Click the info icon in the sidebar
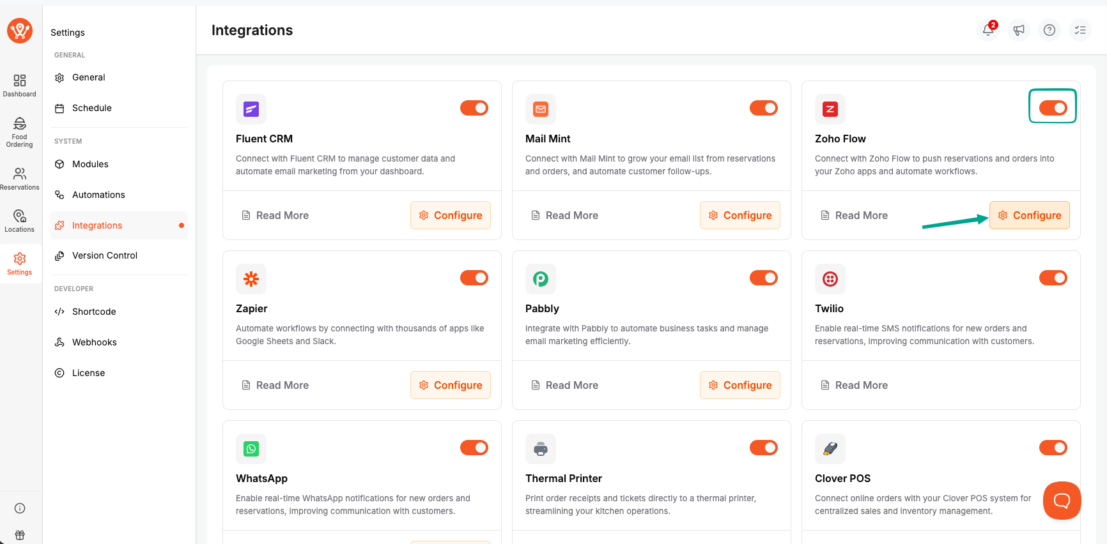 pyautogui.click(x=20, y=508)
